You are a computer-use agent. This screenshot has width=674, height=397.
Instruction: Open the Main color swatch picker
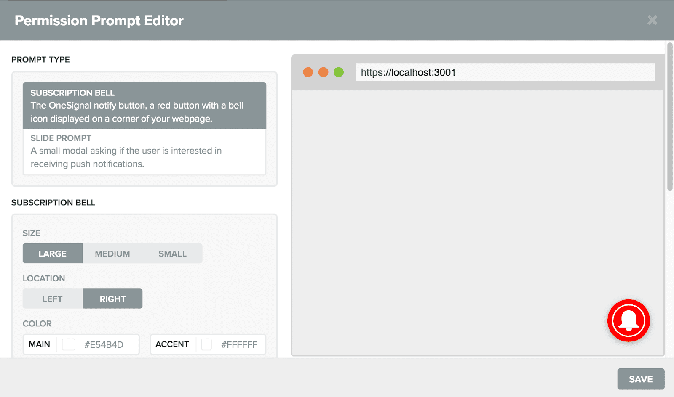(69, 344)
